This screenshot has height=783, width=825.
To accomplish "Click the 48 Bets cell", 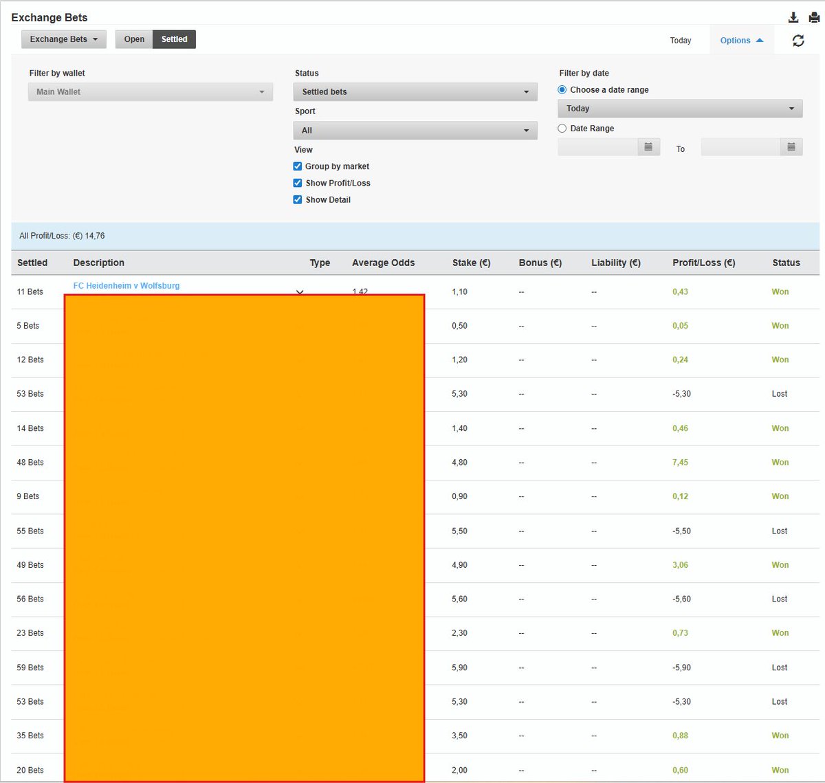I will click(x=30, y=463).
